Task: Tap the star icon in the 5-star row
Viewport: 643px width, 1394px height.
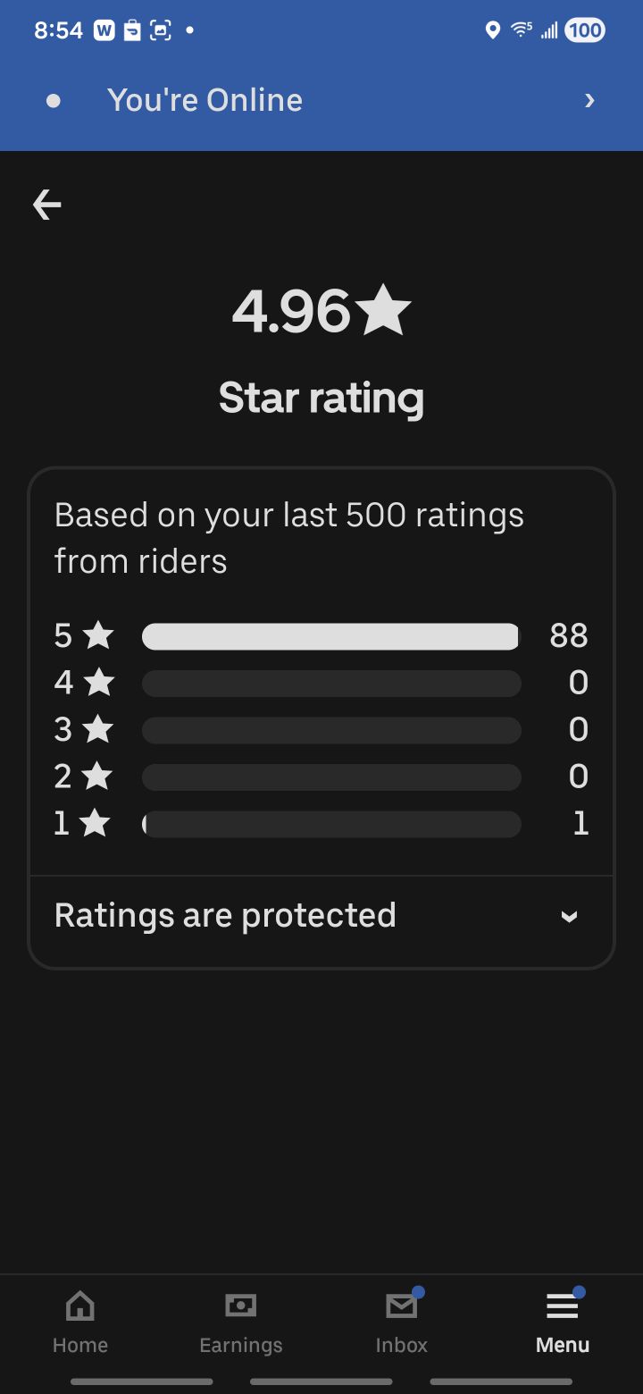Action: click(x=98, y=636)
